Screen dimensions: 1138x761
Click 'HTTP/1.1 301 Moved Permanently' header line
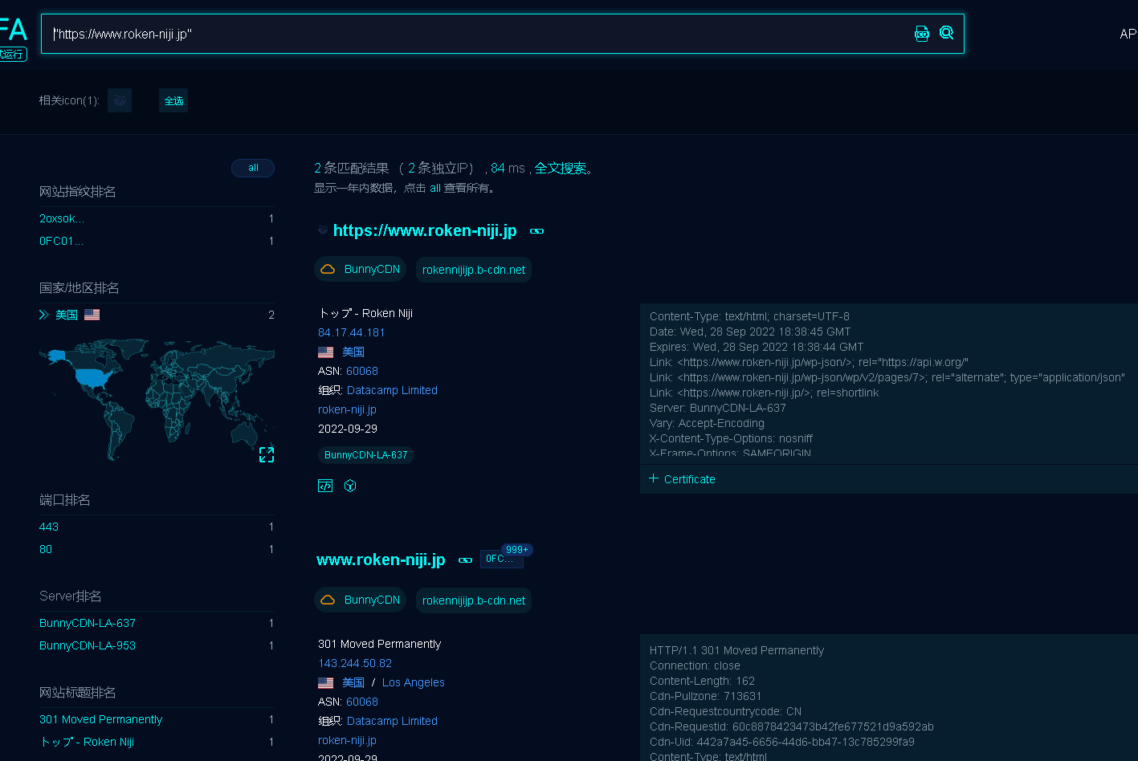coord(736,650)
